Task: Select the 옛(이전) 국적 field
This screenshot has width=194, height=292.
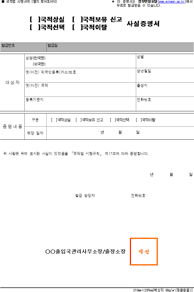Action: (x=80, y=90)
